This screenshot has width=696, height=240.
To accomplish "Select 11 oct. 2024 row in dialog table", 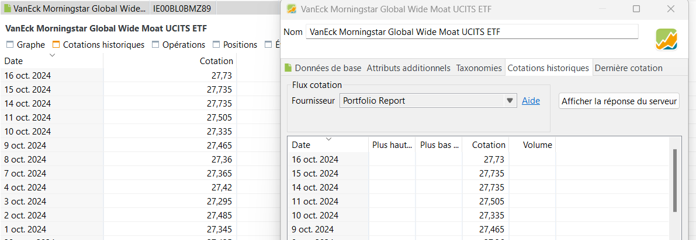I will click(478, 202).
